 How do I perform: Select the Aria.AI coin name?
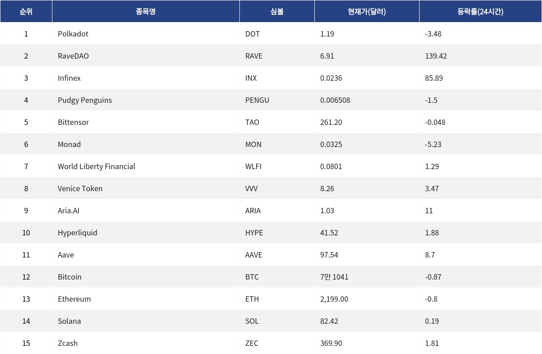pos(69,211)
